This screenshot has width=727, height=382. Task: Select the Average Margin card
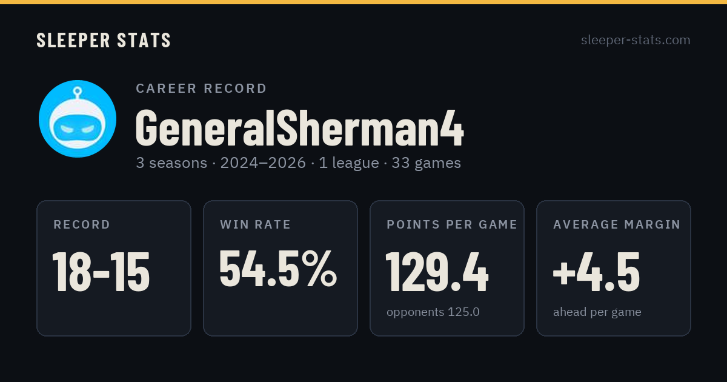click(614, 268)
